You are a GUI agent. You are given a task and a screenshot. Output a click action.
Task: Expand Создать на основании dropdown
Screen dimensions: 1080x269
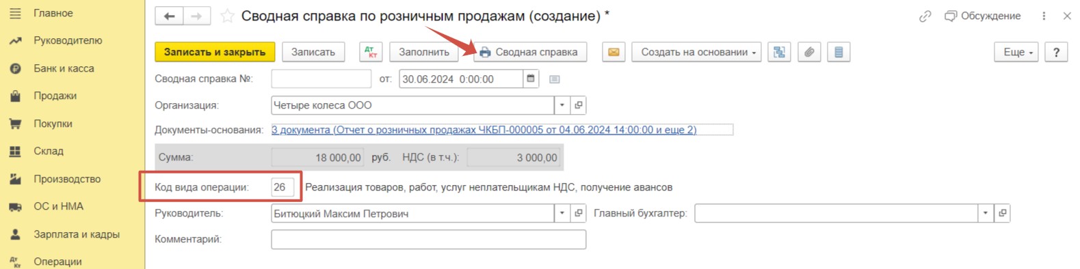696,52
